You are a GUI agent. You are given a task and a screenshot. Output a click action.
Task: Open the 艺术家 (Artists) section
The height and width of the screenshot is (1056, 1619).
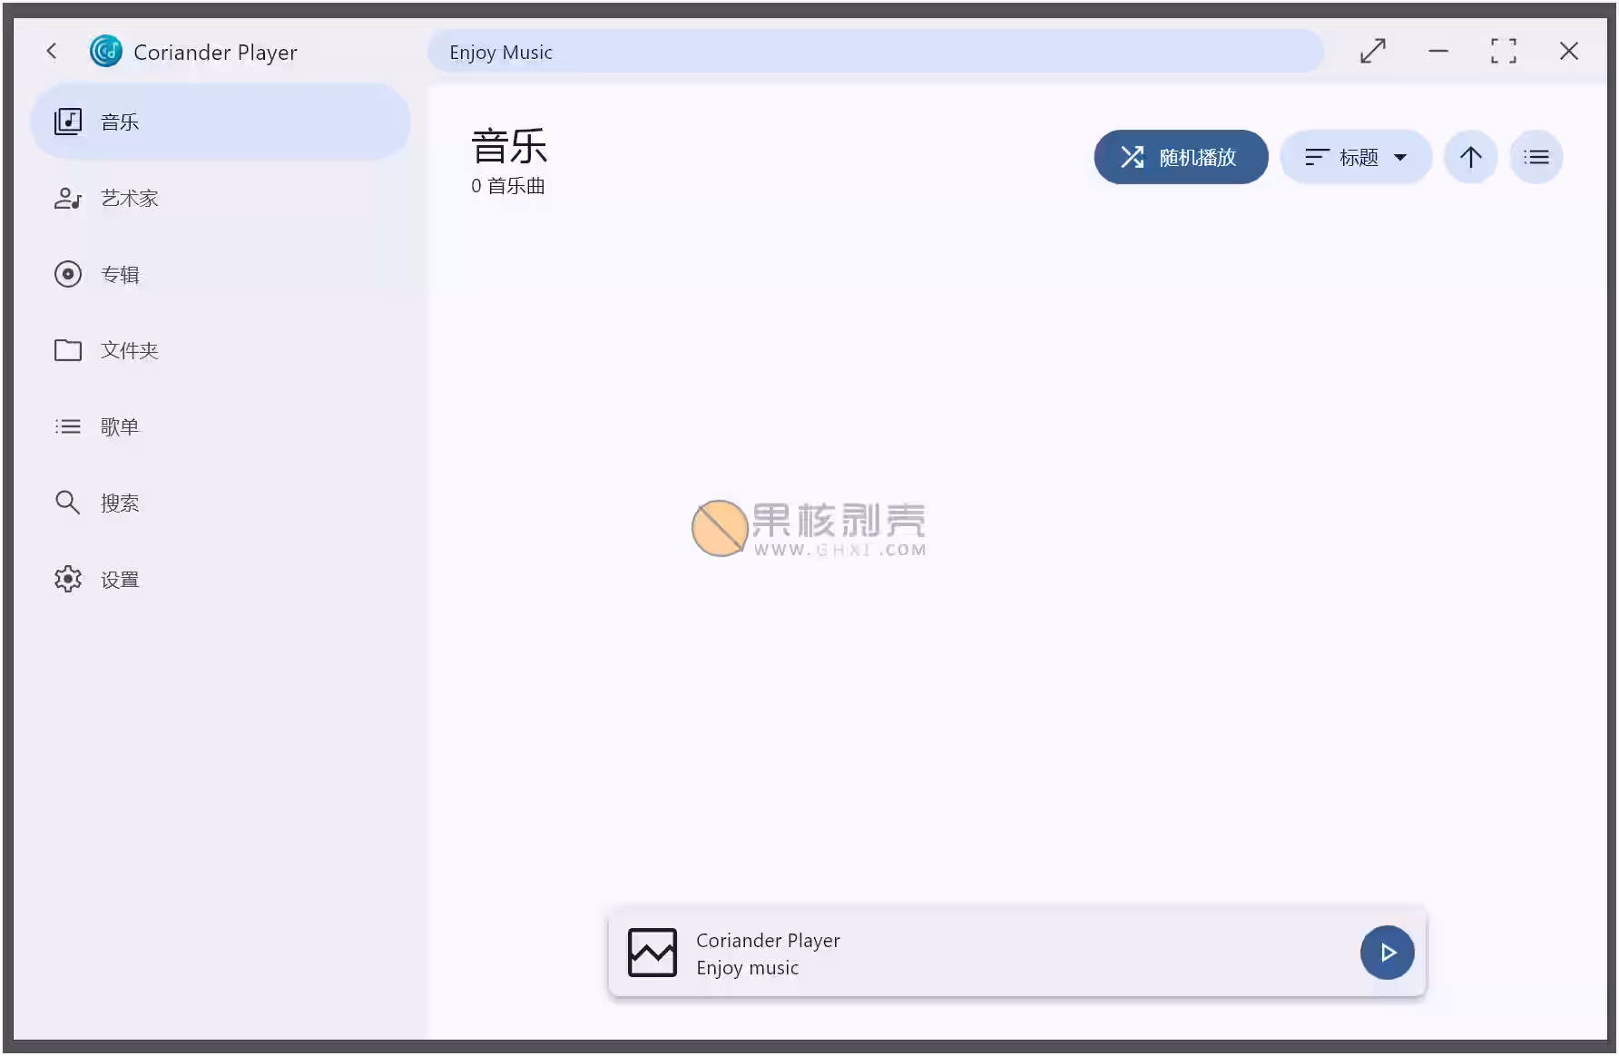coord(129,198)
